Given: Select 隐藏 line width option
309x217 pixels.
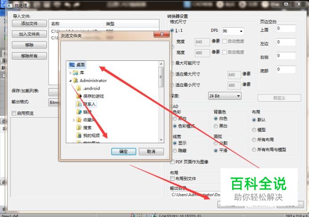Looking at the screenshot, I should coord(175,151).
